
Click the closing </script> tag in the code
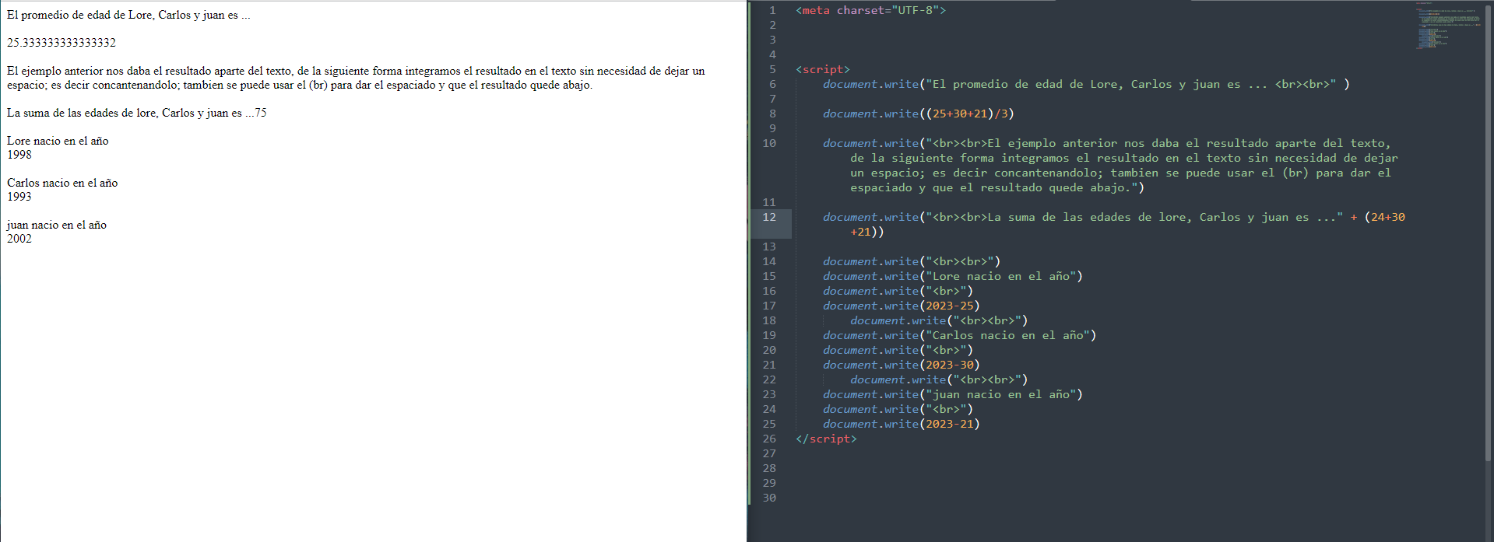click(x=826, y=439)
